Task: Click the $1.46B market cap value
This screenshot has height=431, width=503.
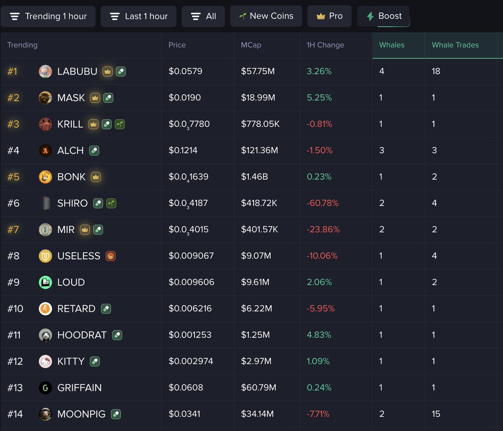Action: (254, 177)
